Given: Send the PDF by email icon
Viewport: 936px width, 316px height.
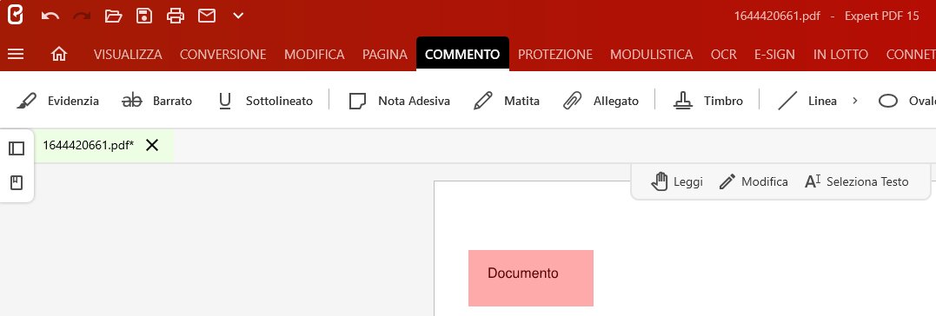Looking at the screenshot, I should coord(207,16).
